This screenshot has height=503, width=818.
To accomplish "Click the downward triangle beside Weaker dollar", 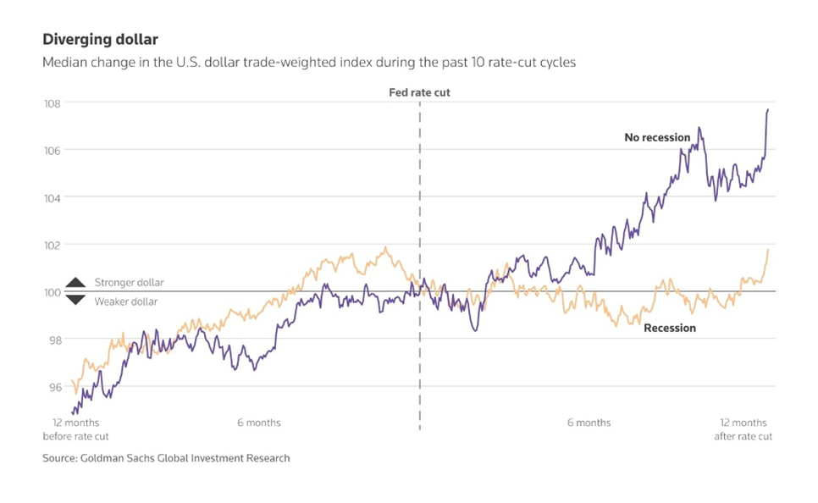I will (x=75, y=300).
